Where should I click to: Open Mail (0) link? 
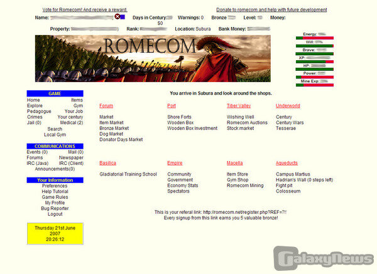[76, 152]
